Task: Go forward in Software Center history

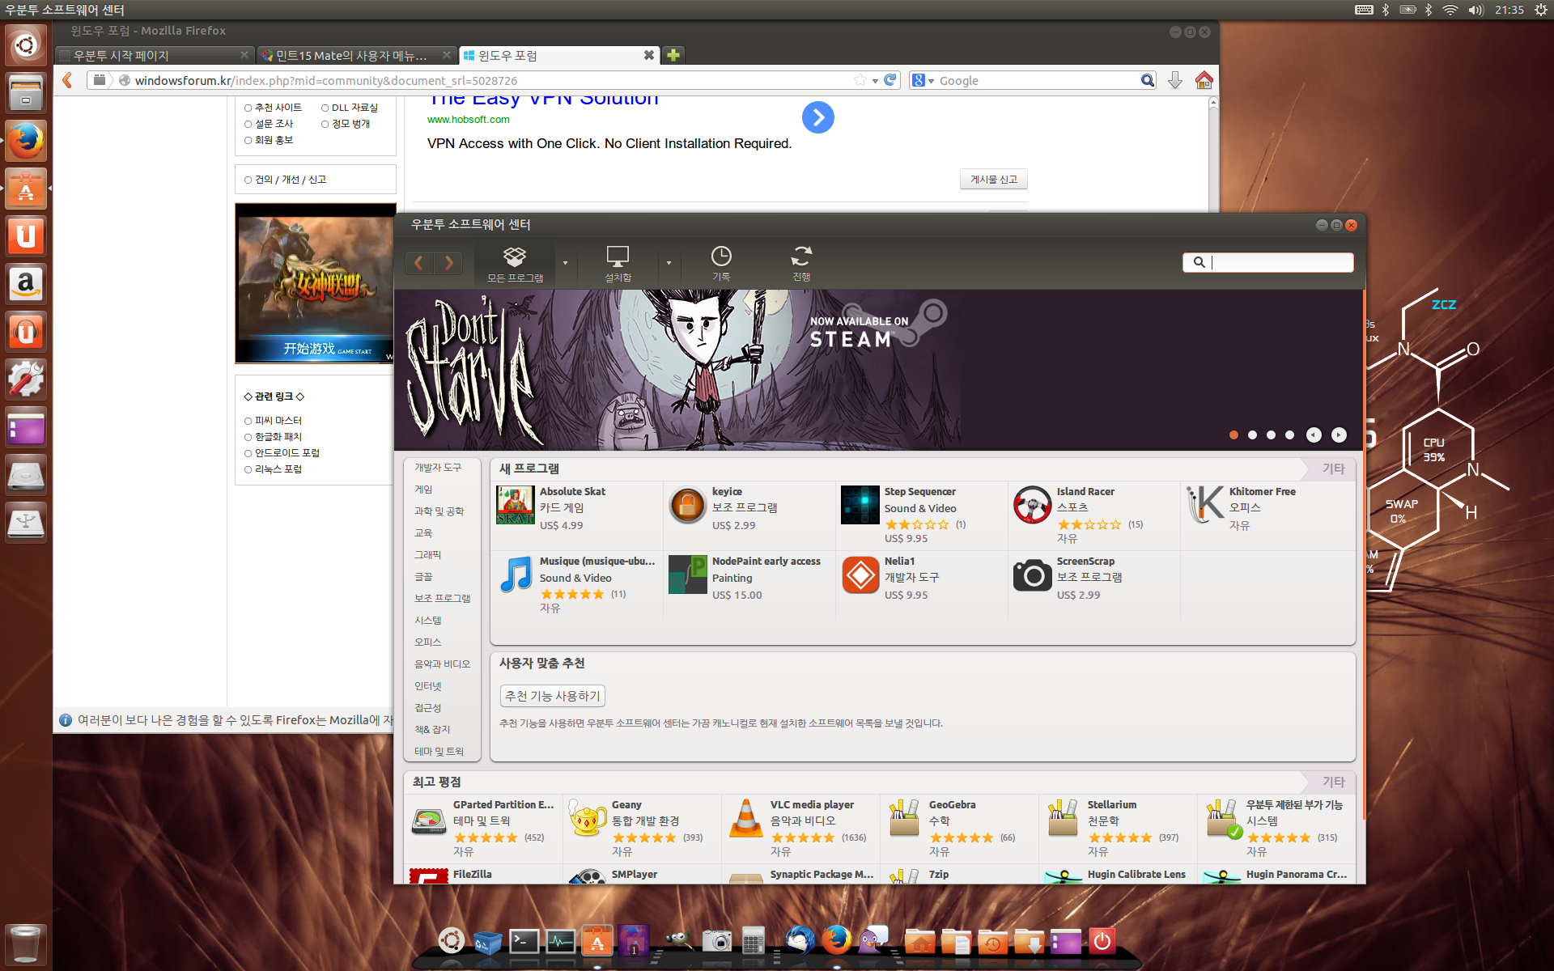Action: pos(448,262)
